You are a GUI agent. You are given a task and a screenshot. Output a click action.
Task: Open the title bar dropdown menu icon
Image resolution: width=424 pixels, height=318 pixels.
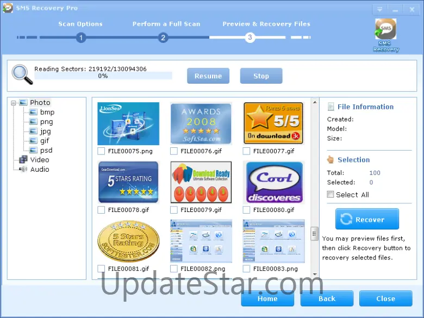[379, 10]
